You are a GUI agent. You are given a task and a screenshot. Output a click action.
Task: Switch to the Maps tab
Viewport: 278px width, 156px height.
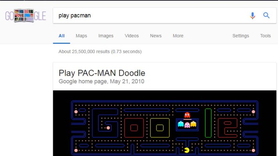point(81,36)
